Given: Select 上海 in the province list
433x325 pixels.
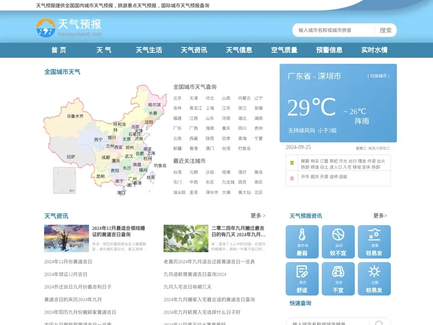Looking at the screenshot, I should click(210, 108).
